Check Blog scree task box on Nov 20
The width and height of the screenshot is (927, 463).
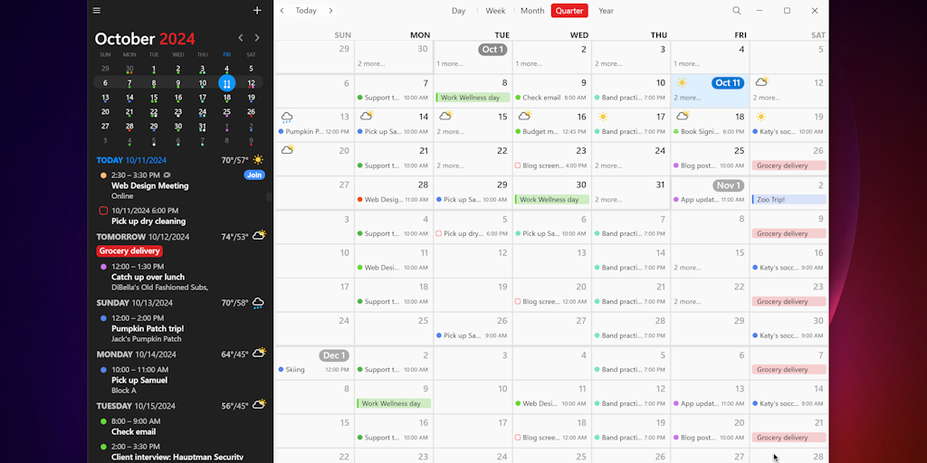(x=518, y=302)
